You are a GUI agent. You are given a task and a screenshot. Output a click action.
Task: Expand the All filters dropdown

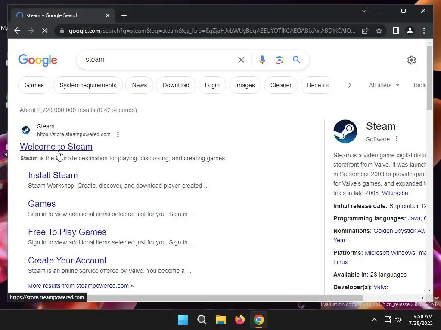(x=384, y=85)
